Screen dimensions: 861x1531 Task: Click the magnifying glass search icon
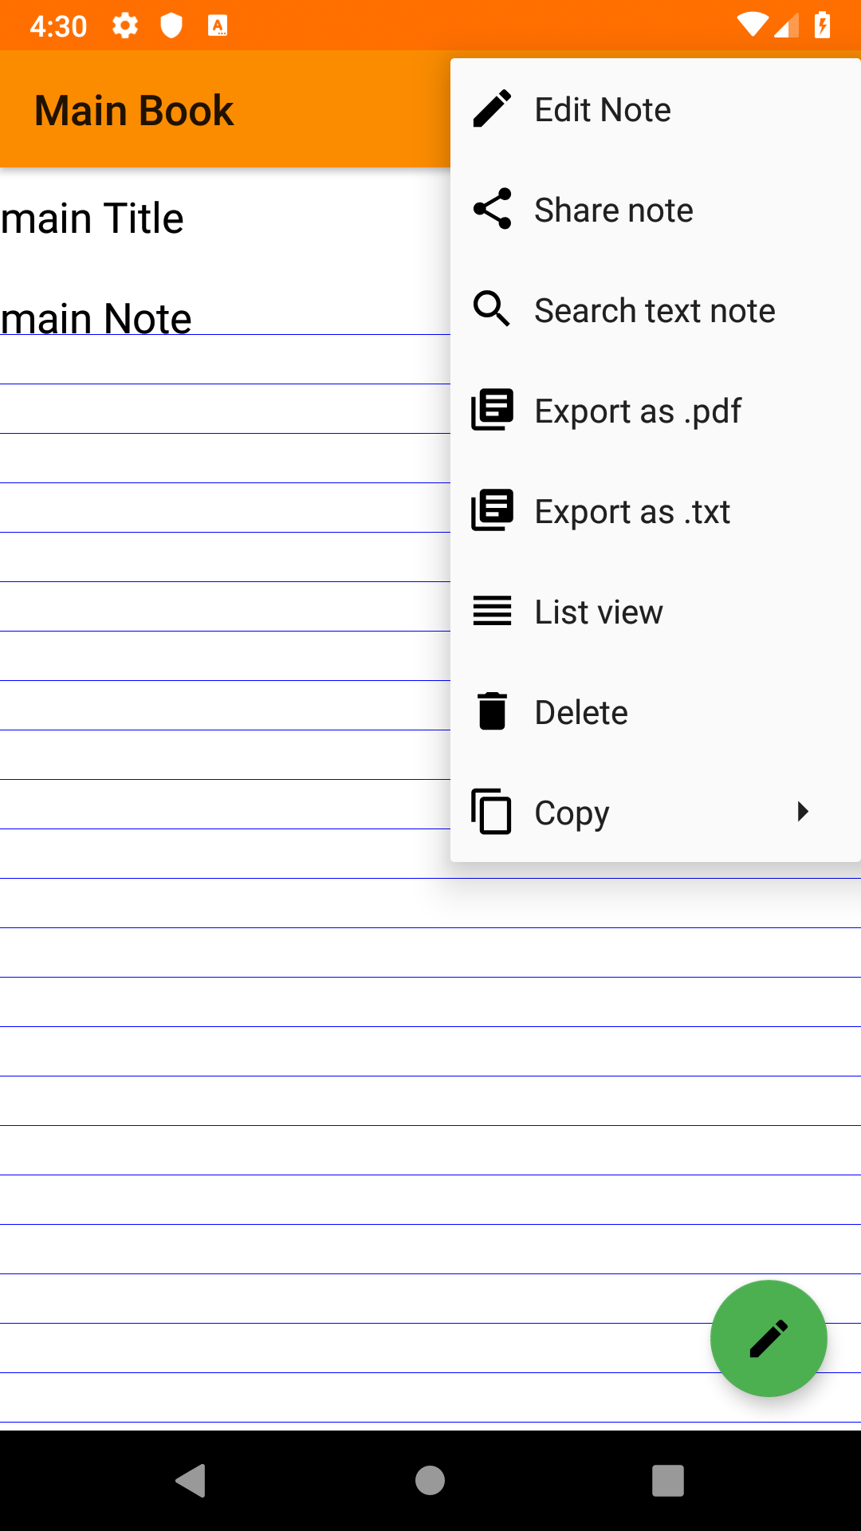click(x=492, y=309)
